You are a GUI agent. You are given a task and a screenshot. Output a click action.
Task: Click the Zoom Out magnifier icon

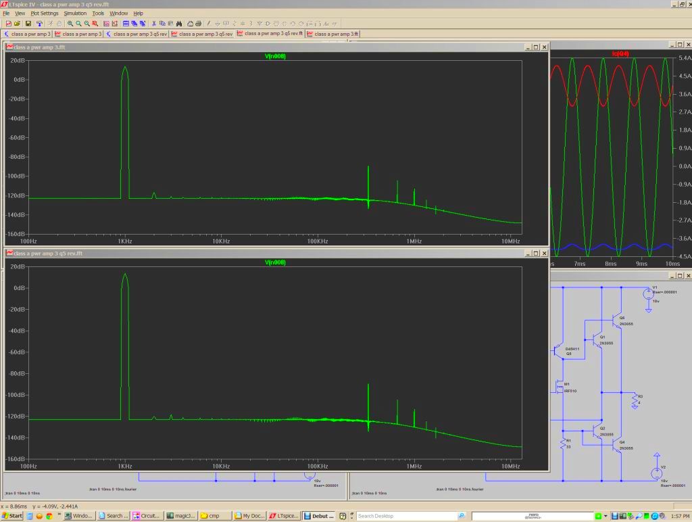coord(87,24)
